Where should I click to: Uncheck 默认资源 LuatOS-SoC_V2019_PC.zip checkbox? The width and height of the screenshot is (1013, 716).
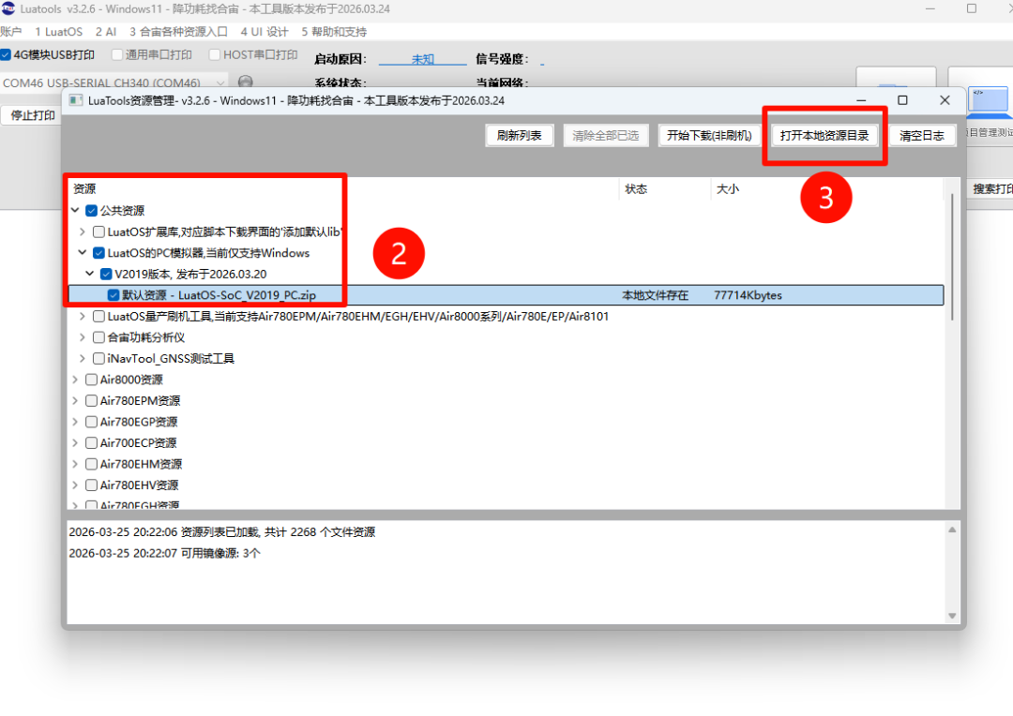pos(113,295)
